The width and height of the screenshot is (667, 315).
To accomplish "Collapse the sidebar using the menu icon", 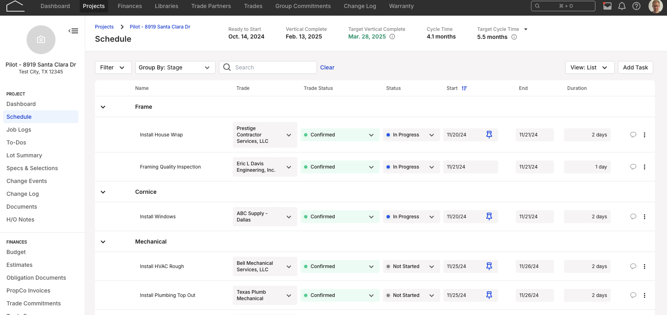I will (73, 31).
